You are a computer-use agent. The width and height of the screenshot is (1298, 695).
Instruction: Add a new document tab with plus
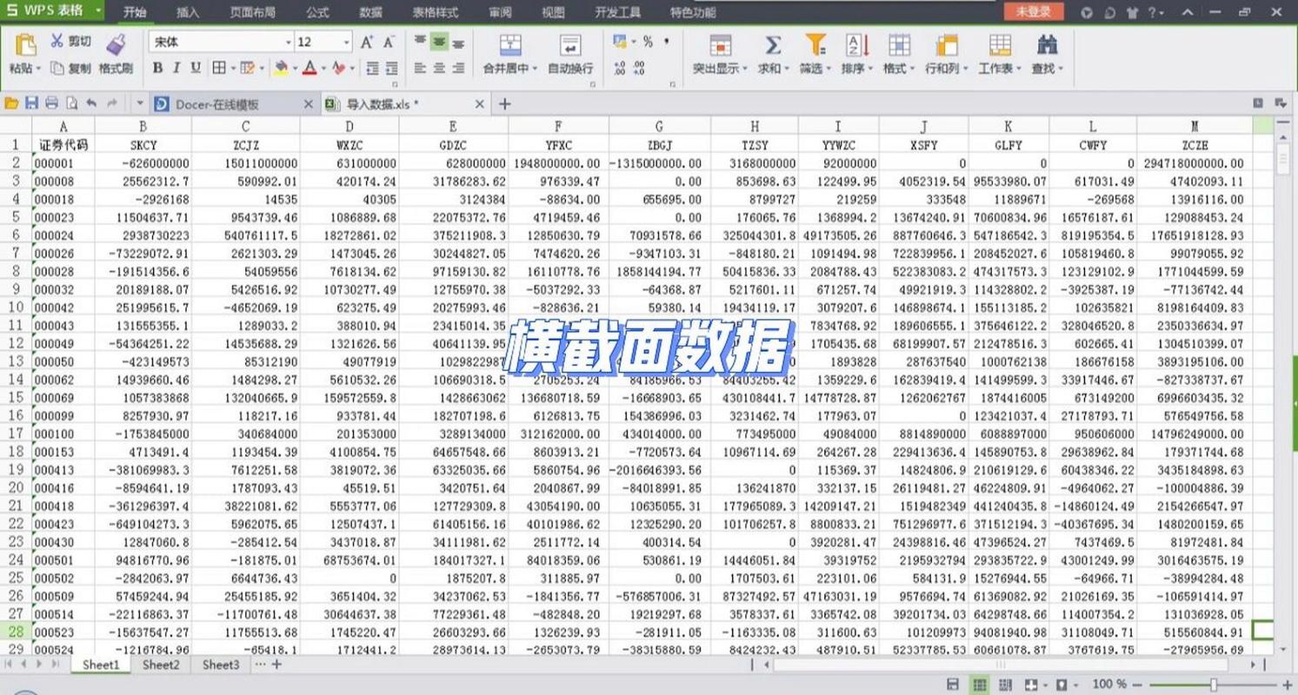[x=504, y=103]
